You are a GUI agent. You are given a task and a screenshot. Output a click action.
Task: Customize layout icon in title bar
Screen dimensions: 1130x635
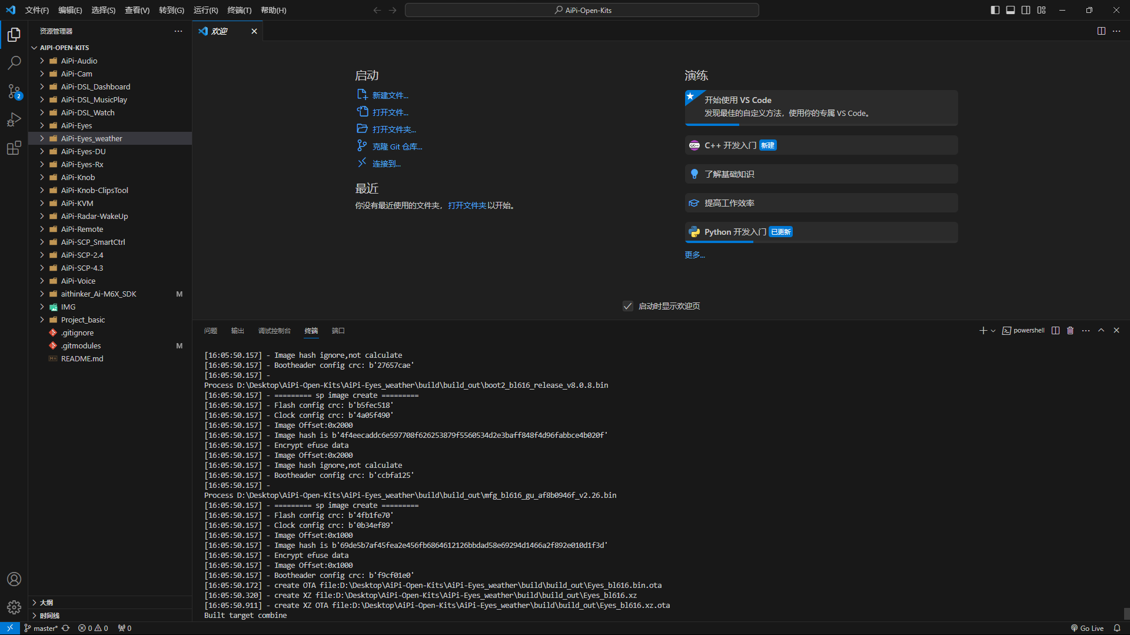click(x=1041, y=10)
